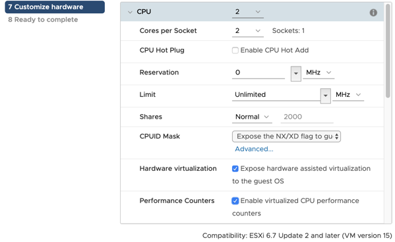The width and height of the screenshot is (395, 242).
Task: Open the Cores per Socket dropdown
Action: click(x=248, y=31)
